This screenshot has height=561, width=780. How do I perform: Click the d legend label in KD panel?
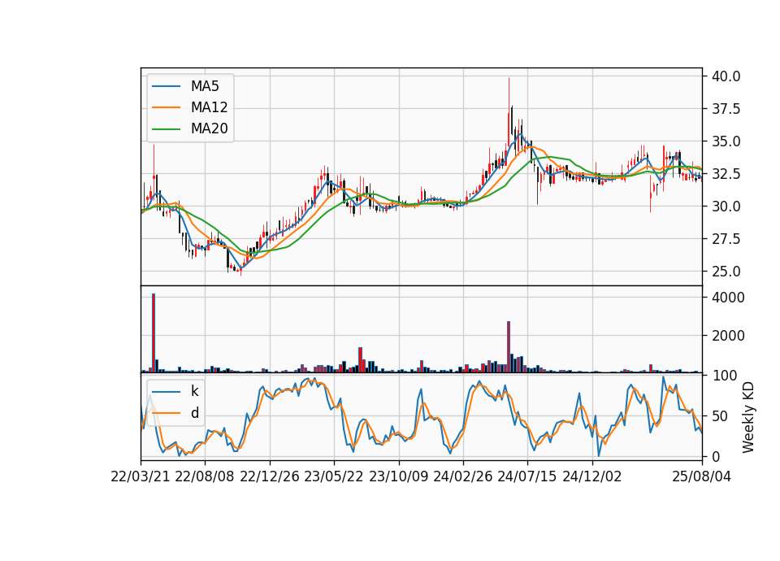coord(194,413)
